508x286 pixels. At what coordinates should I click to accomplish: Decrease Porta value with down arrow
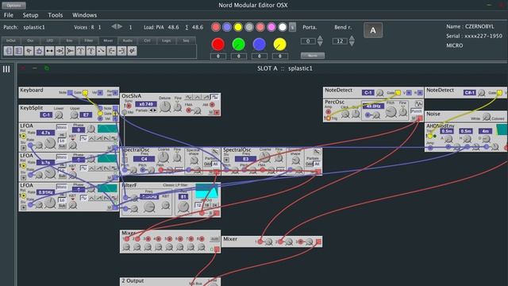pos(320,44)
